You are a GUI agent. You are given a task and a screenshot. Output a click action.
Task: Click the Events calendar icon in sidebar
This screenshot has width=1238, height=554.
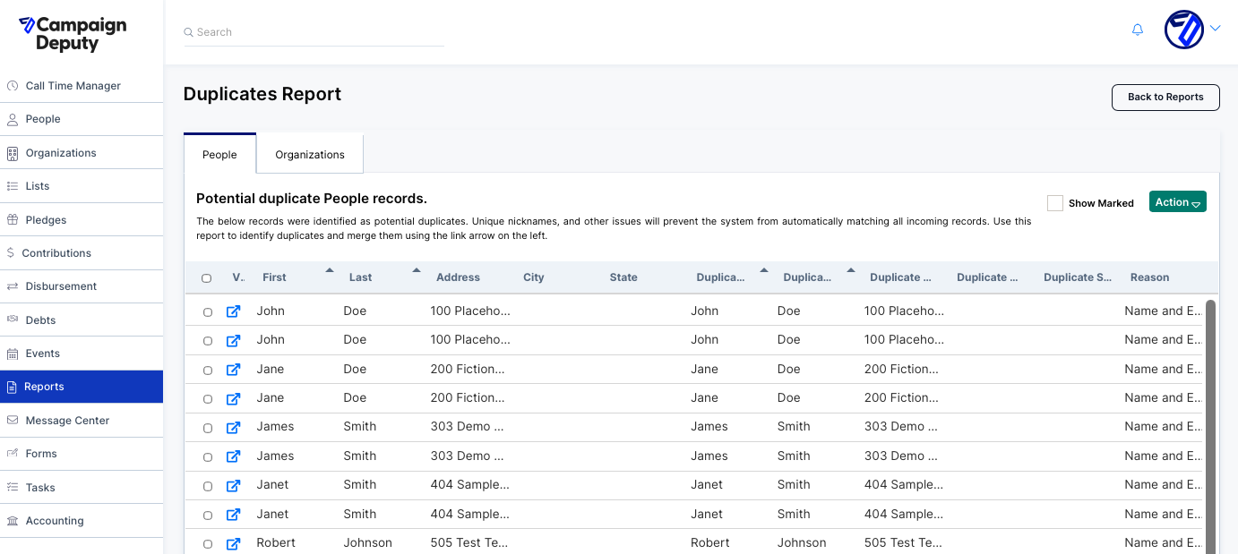click(x=13, y=354)
